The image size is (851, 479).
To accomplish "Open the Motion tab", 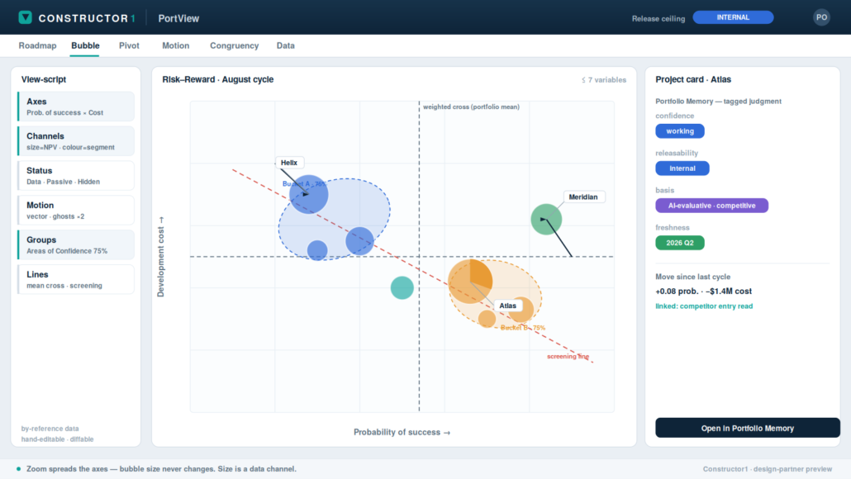I will pyautogui.click(x=176, y=45).
